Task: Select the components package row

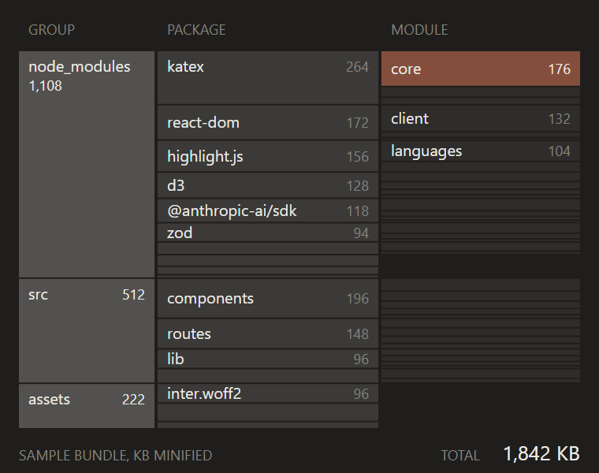Action: click(268, 299)
